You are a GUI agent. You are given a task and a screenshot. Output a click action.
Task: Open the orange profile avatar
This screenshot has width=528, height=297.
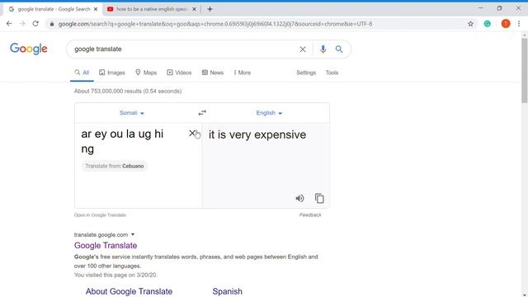506,24
